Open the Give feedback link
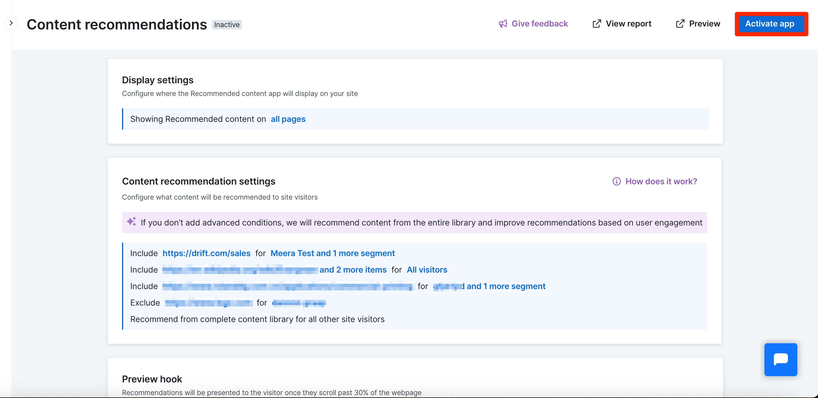The width and height of the screenshot is (818, 398). coord(533,24)
